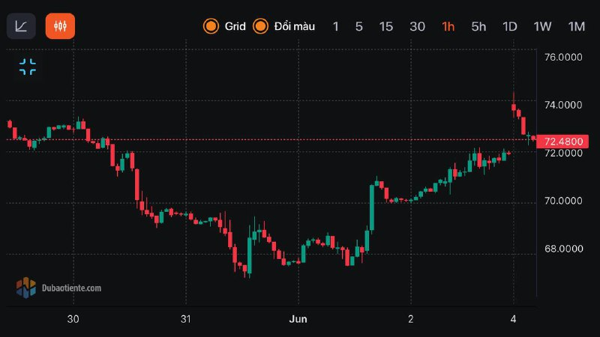Switch to 15 minute timeframe
The height and width of the screenshot is (337, 600).
click(385, 26)
